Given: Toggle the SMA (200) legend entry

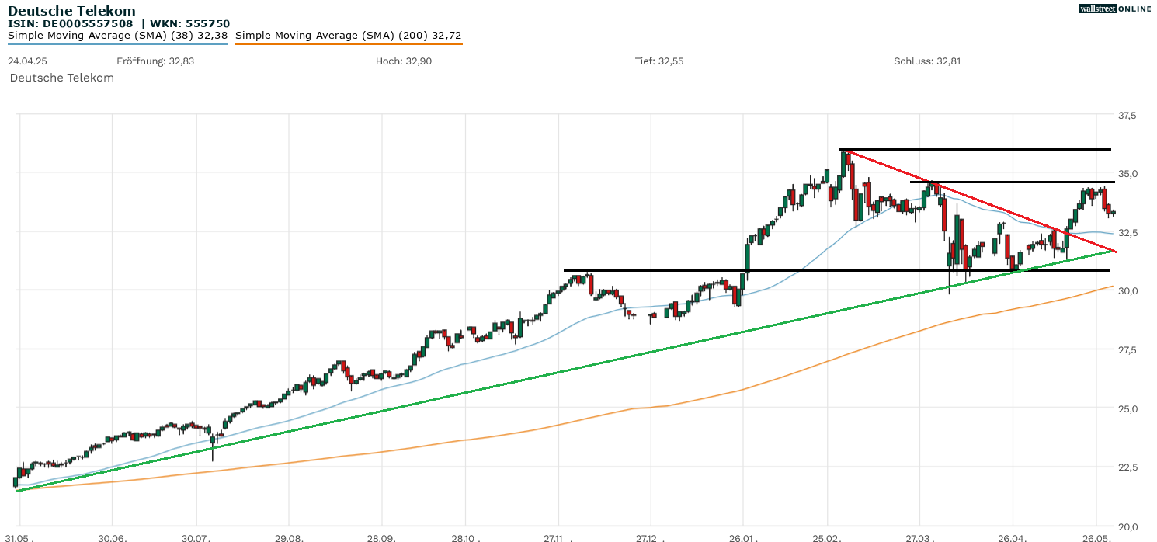Looking at the screenshot, I should pyautogui.click(x=348, y=35).
